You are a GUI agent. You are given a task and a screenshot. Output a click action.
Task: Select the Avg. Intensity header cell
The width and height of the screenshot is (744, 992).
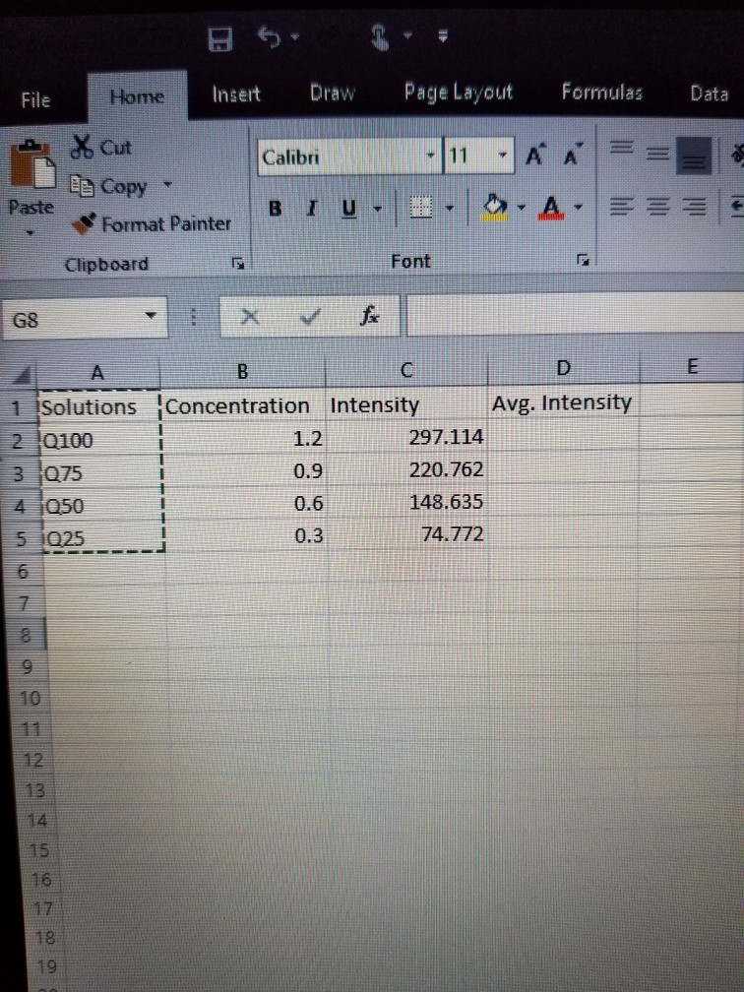point(563,403)
